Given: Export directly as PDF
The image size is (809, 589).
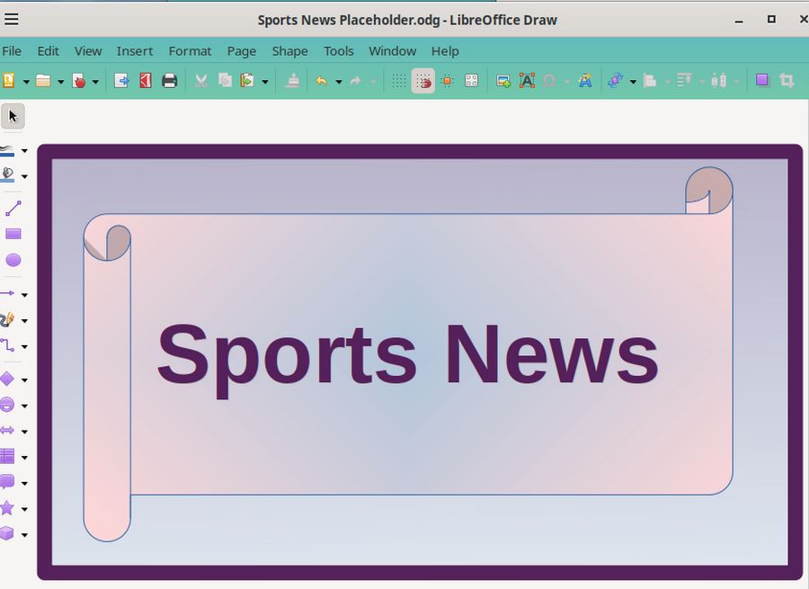Looking at the screenshot, I should 146,81.
